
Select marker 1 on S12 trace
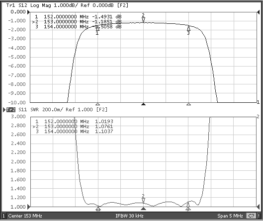(x=97, y=29)
